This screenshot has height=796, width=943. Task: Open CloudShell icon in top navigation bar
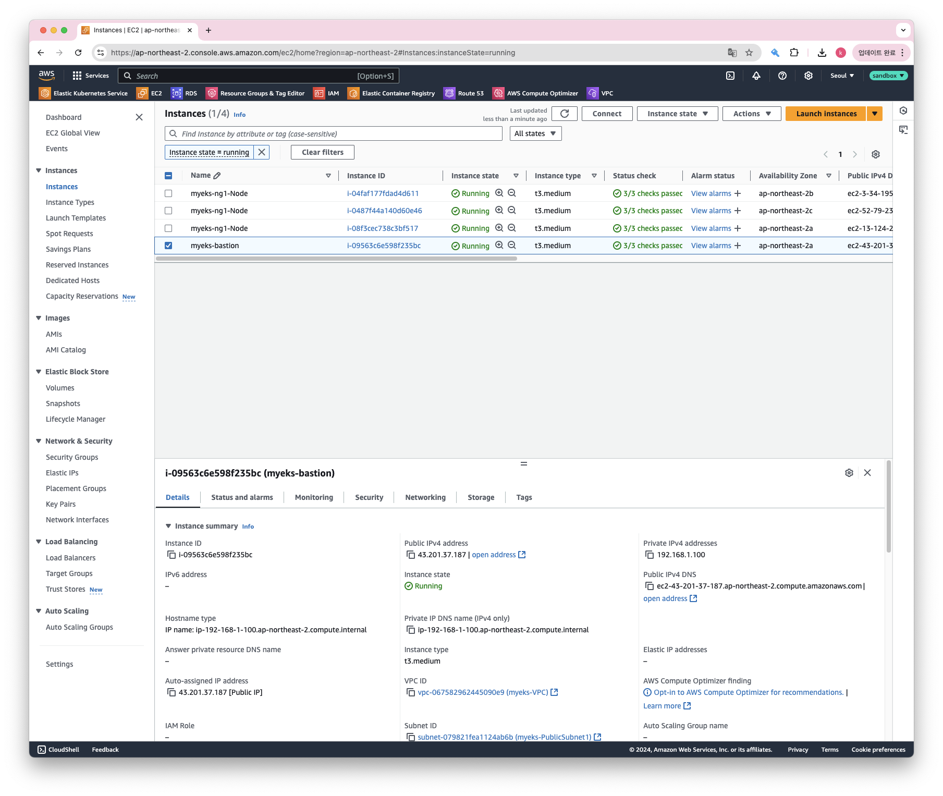tap(730, 76)
